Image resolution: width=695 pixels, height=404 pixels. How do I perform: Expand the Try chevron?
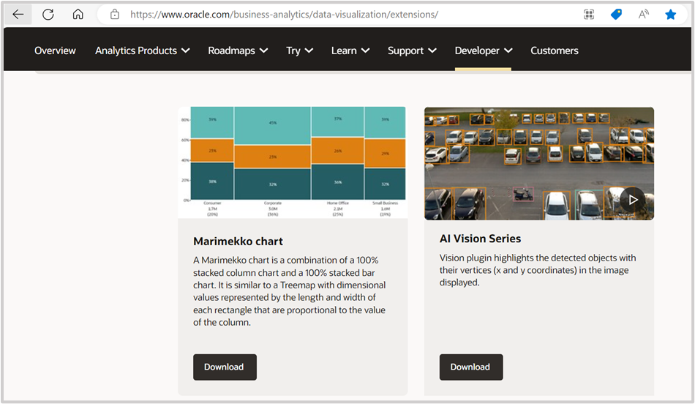309,50
